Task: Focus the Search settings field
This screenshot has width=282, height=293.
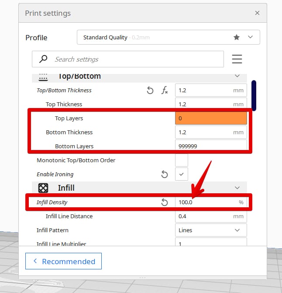Action: coord(128,59)
